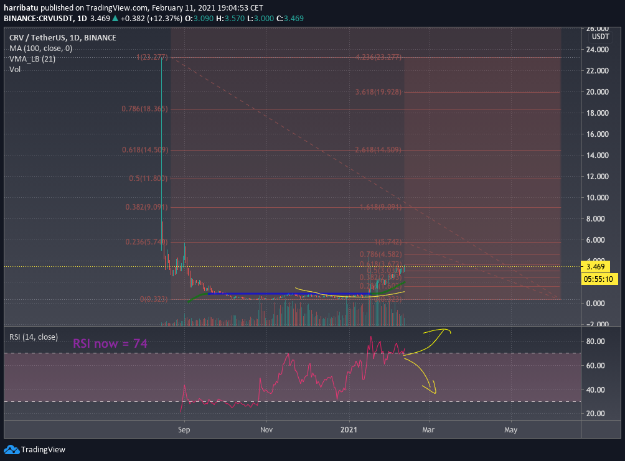The width and height of the screenshot is (625, 461).
Task: Click the 1(23.277) Fibonacci level label
Action: pos(152,57)
